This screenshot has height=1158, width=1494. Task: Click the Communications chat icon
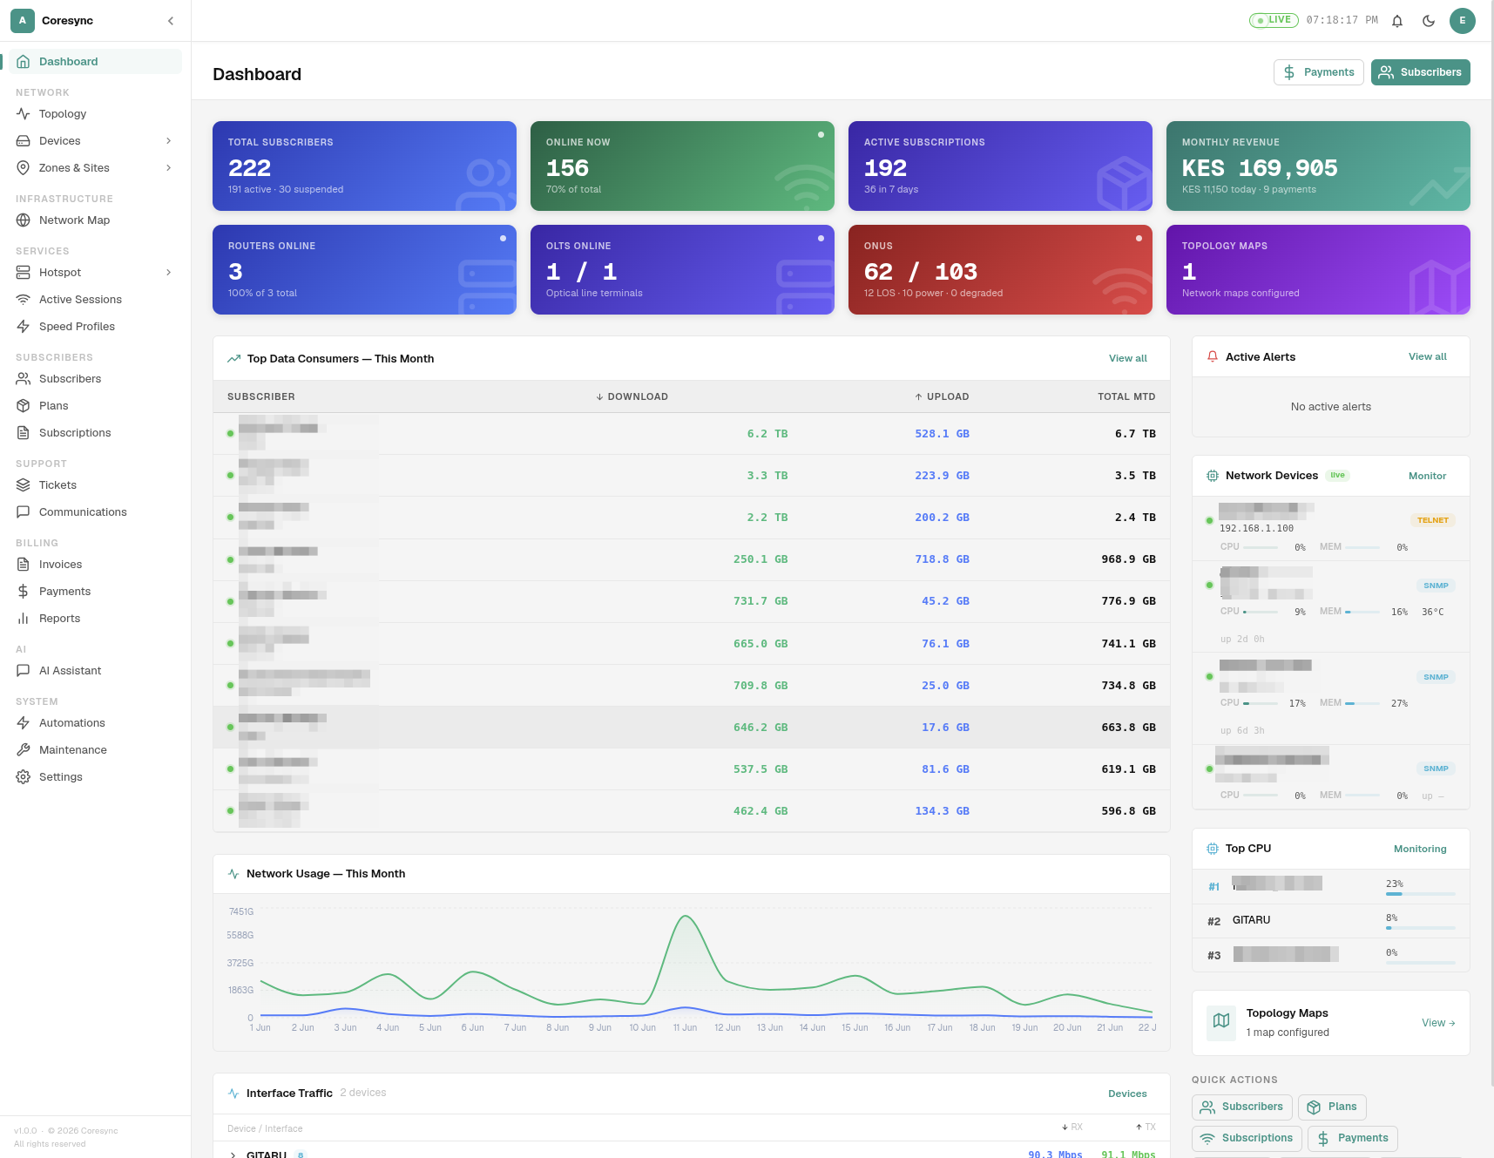24,512
